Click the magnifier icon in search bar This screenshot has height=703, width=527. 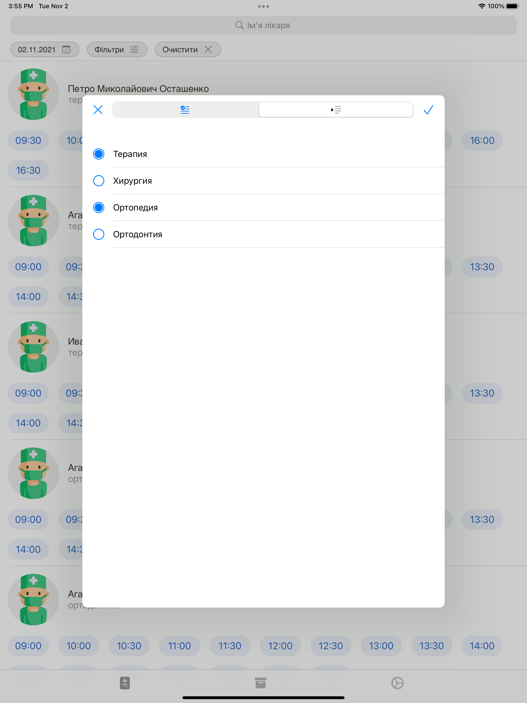(x=239, y=25)
